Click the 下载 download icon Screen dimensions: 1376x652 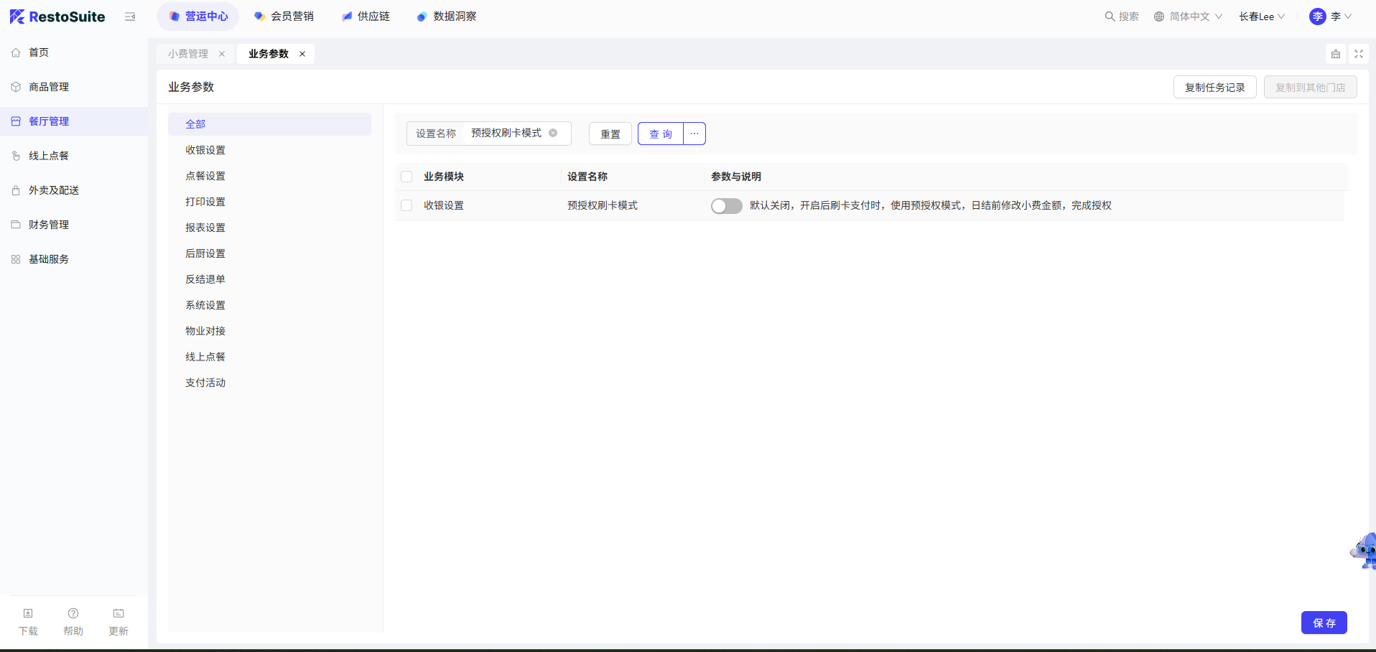28,614
